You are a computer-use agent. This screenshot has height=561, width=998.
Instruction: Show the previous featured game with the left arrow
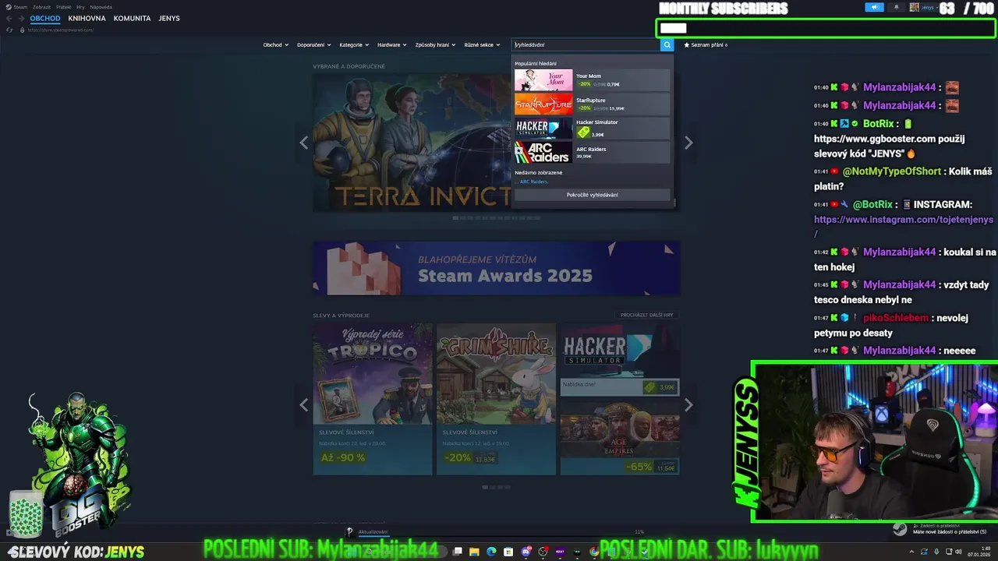304,143
